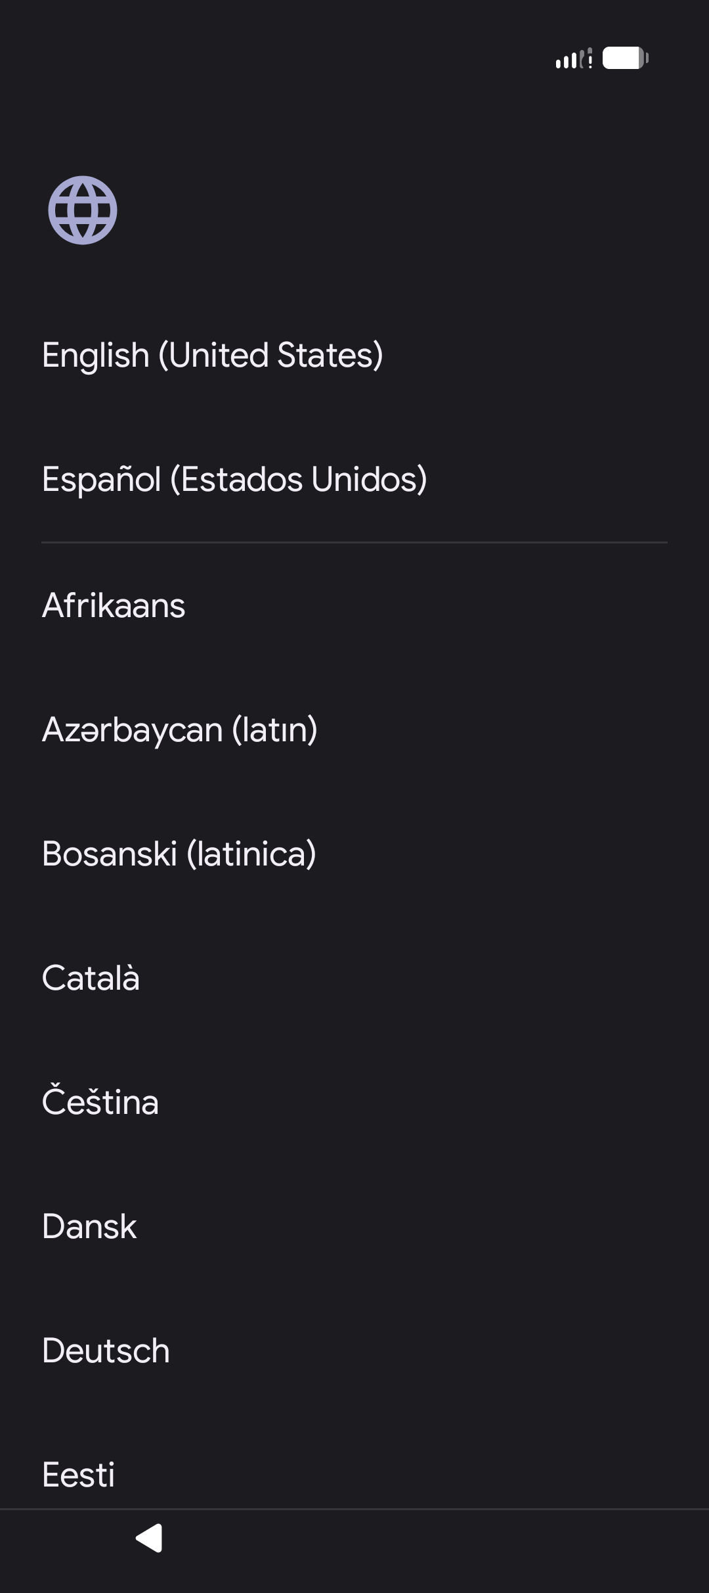Choose Español (Estados Unidos)
Image resolution: width=709 pixels, height=1593 pixels.
click(234, 480)
